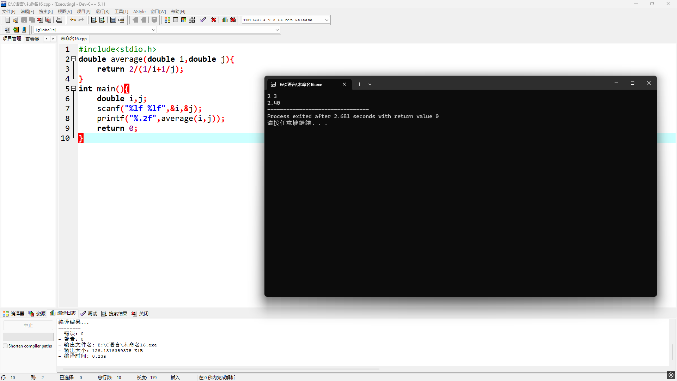Screen dimensions: 677x381
Task: Enable Shorten compiler paths checkbox
Action: click(x=5, y=346)
